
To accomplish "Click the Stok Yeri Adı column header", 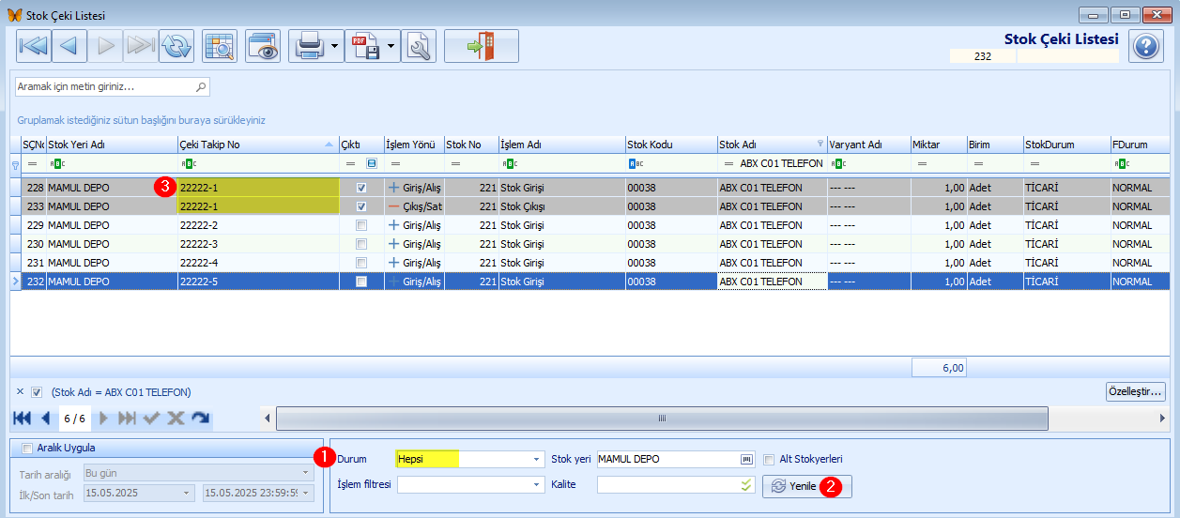I will pos(111,145).
